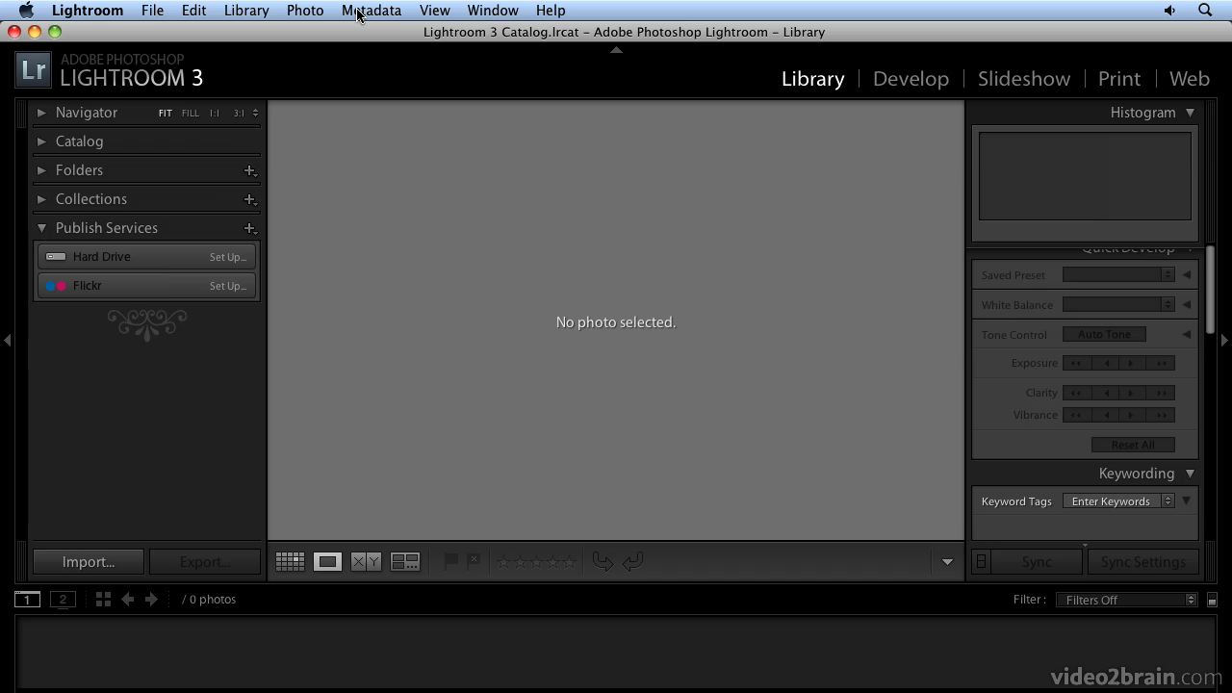Set flag as picked icon
Screen dimensions: 1232x693
[x=450, y=561]
